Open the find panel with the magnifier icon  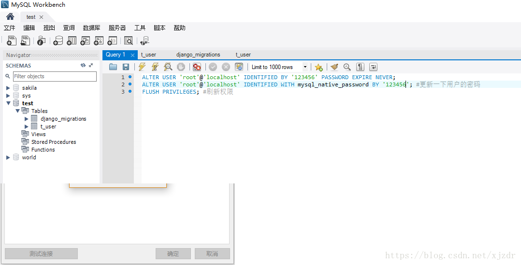point(347,67)
